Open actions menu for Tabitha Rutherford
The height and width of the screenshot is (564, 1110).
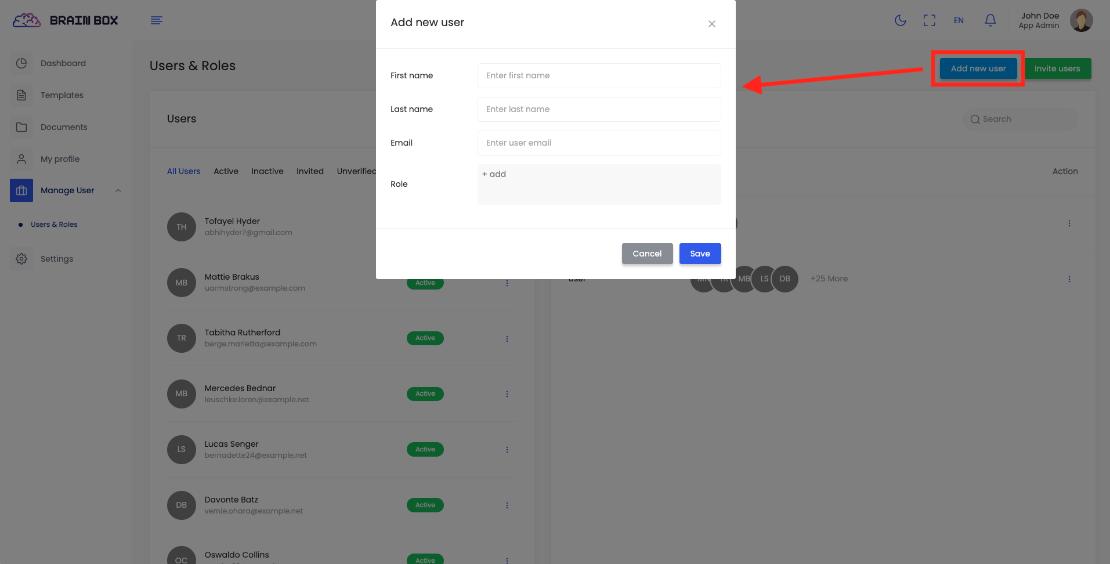[507, 338]
